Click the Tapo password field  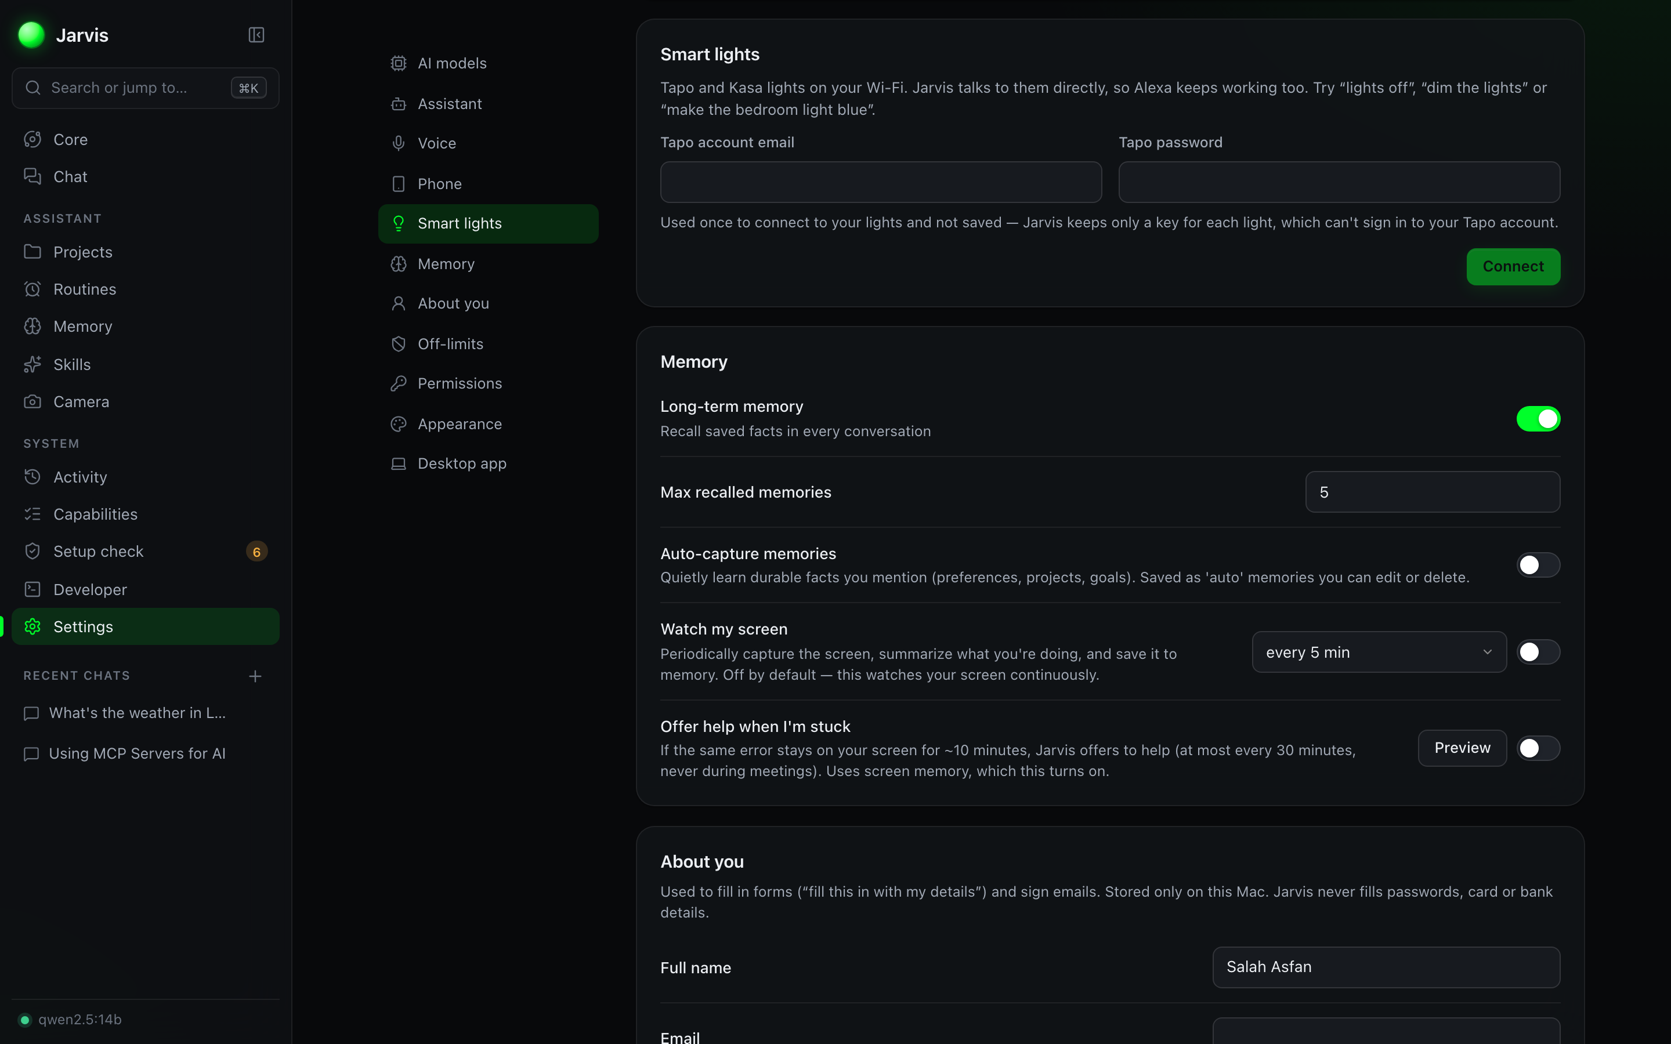pyautogui.click(x=1339, y=182)
